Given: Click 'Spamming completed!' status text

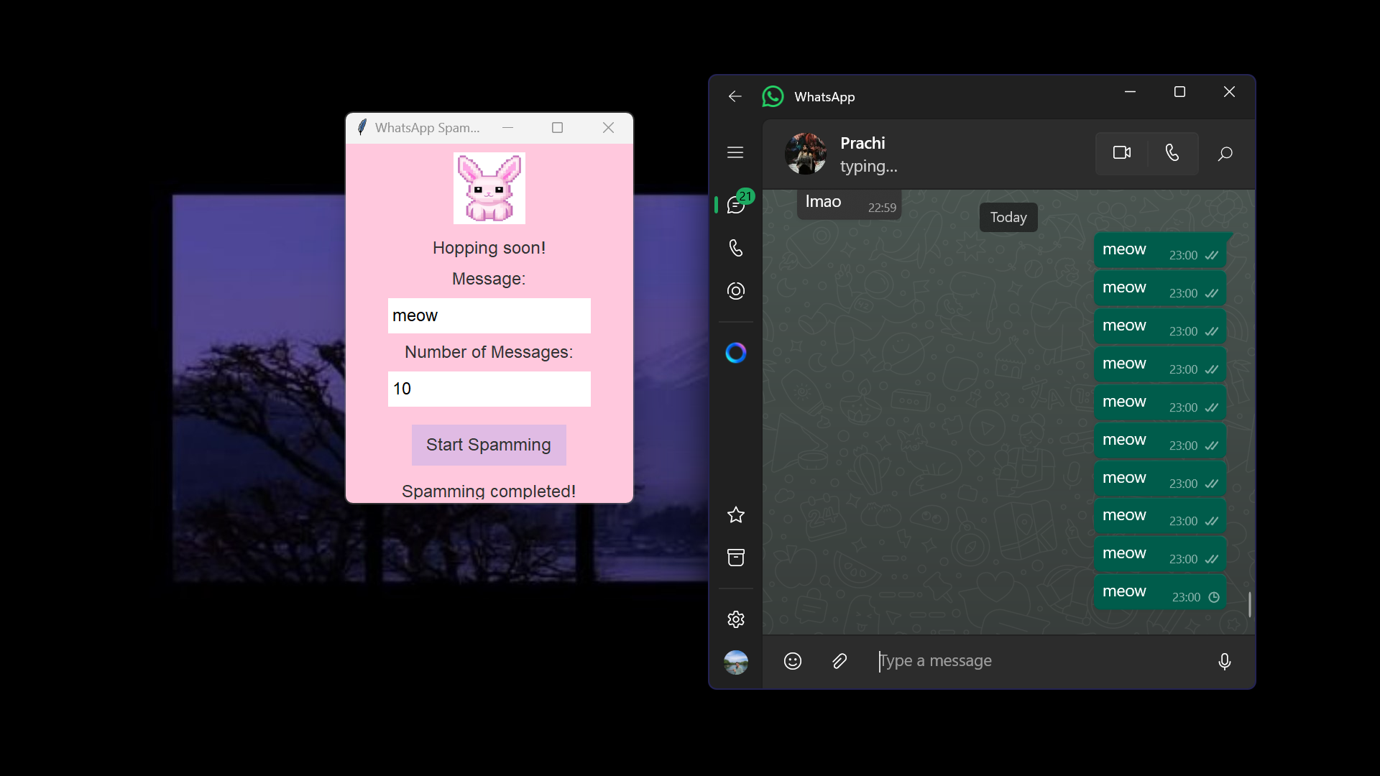Looking at the screenshot, I should pos(489,491).
